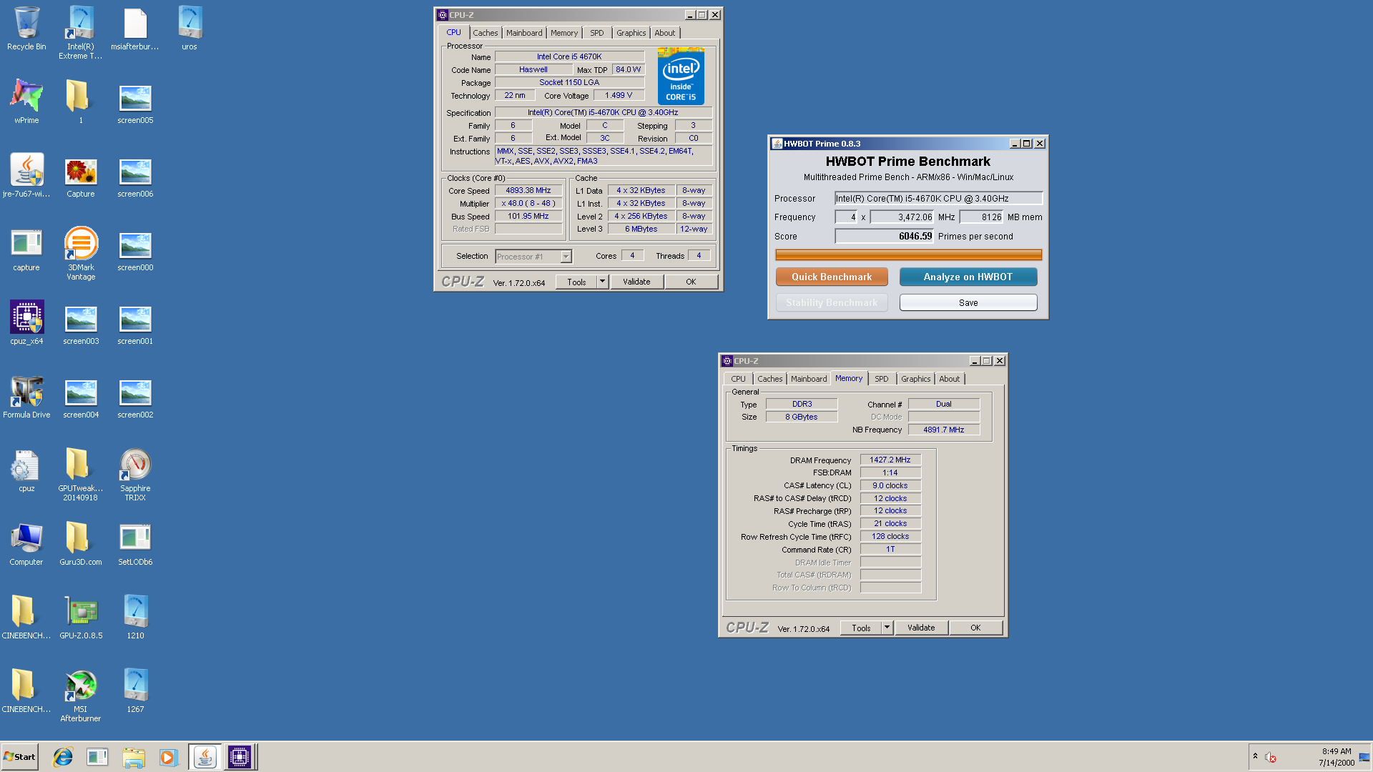The image size is (1373, 772).
Task: Open Graphics tab in top CPU-Z window
Action: [631, 33]
